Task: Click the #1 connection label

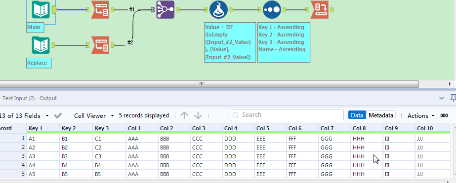Action: 132,9
